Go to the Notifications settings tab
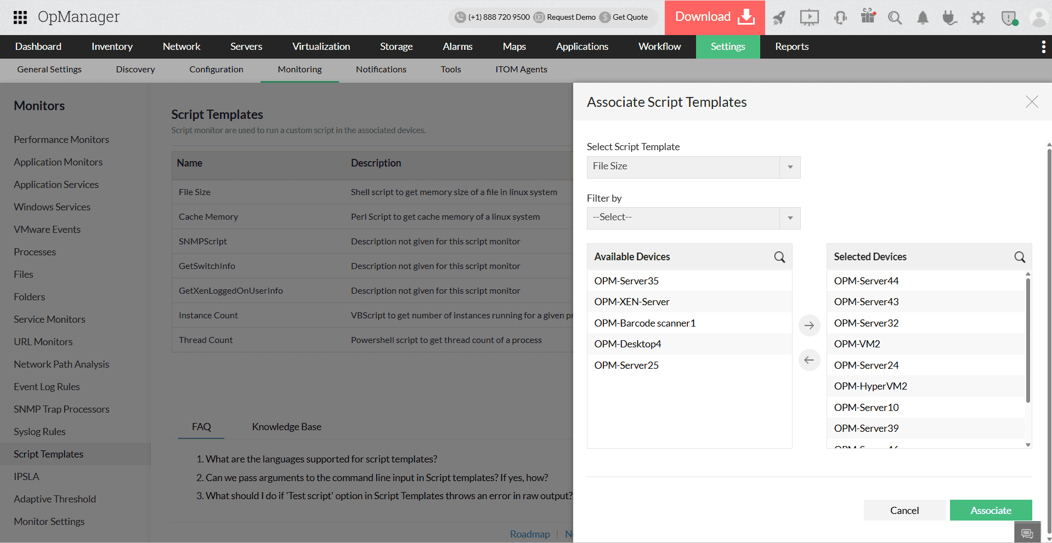This screenshot has height=543, width=1052. point(381,70)
